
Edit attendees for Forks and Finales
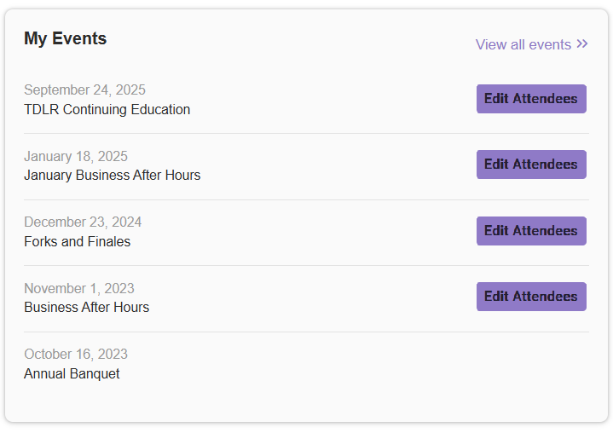click(x=531, y=231)
